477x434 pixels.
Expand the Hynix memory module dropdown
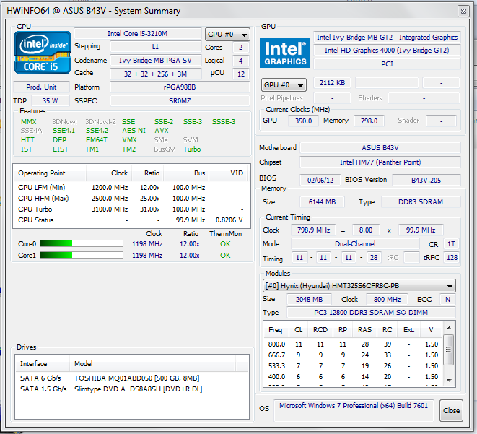359,286
